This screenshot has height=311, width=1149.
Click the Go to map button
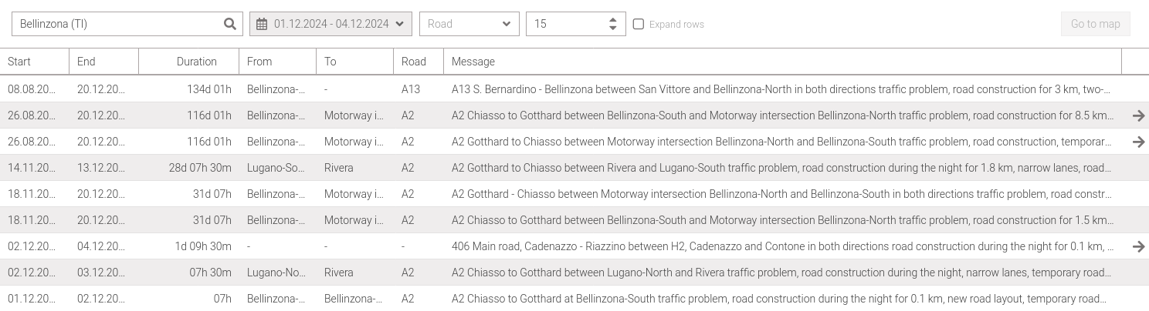click(1095, 24)
